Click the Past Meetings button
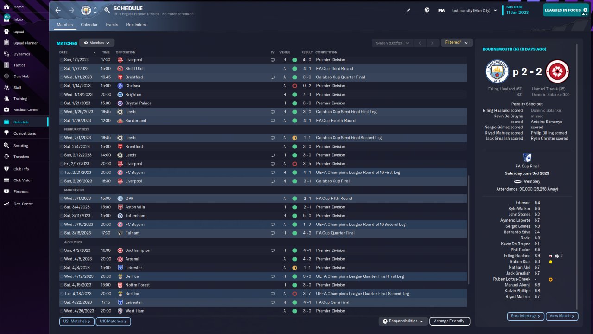593x334 pixels. (526, 316)
